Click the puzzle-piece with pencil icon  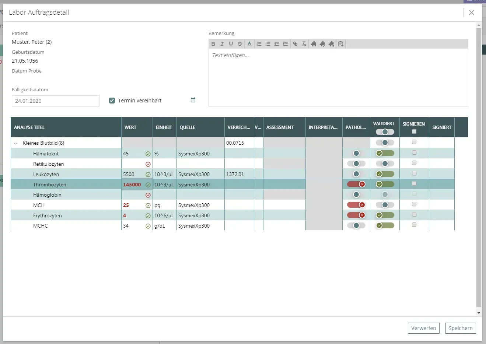[322, 44]
